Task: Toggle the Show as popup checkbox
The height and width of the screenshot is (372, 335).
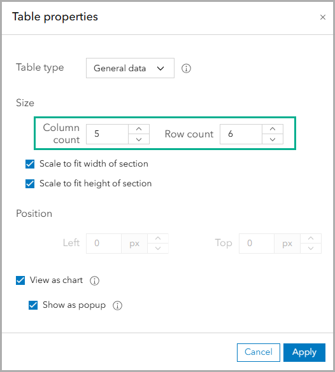Action: coord(33,305)
